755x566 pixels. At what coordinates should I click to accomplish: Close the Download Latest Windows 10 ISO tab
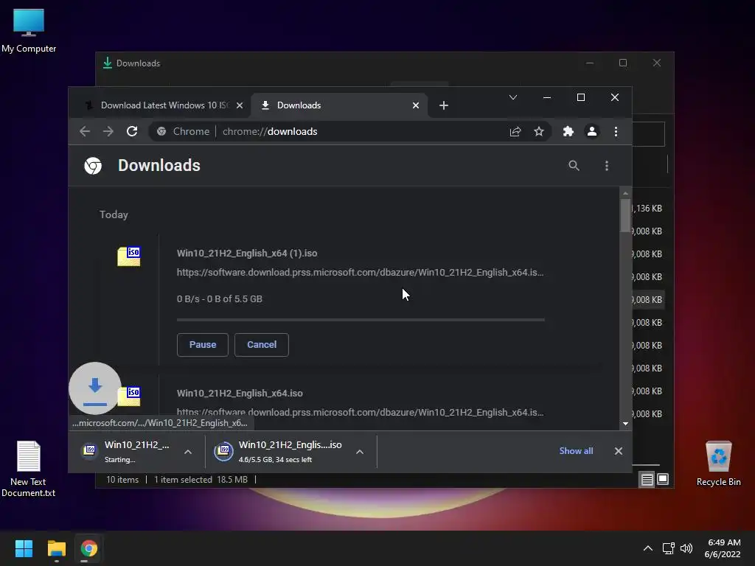click(240, 105)
